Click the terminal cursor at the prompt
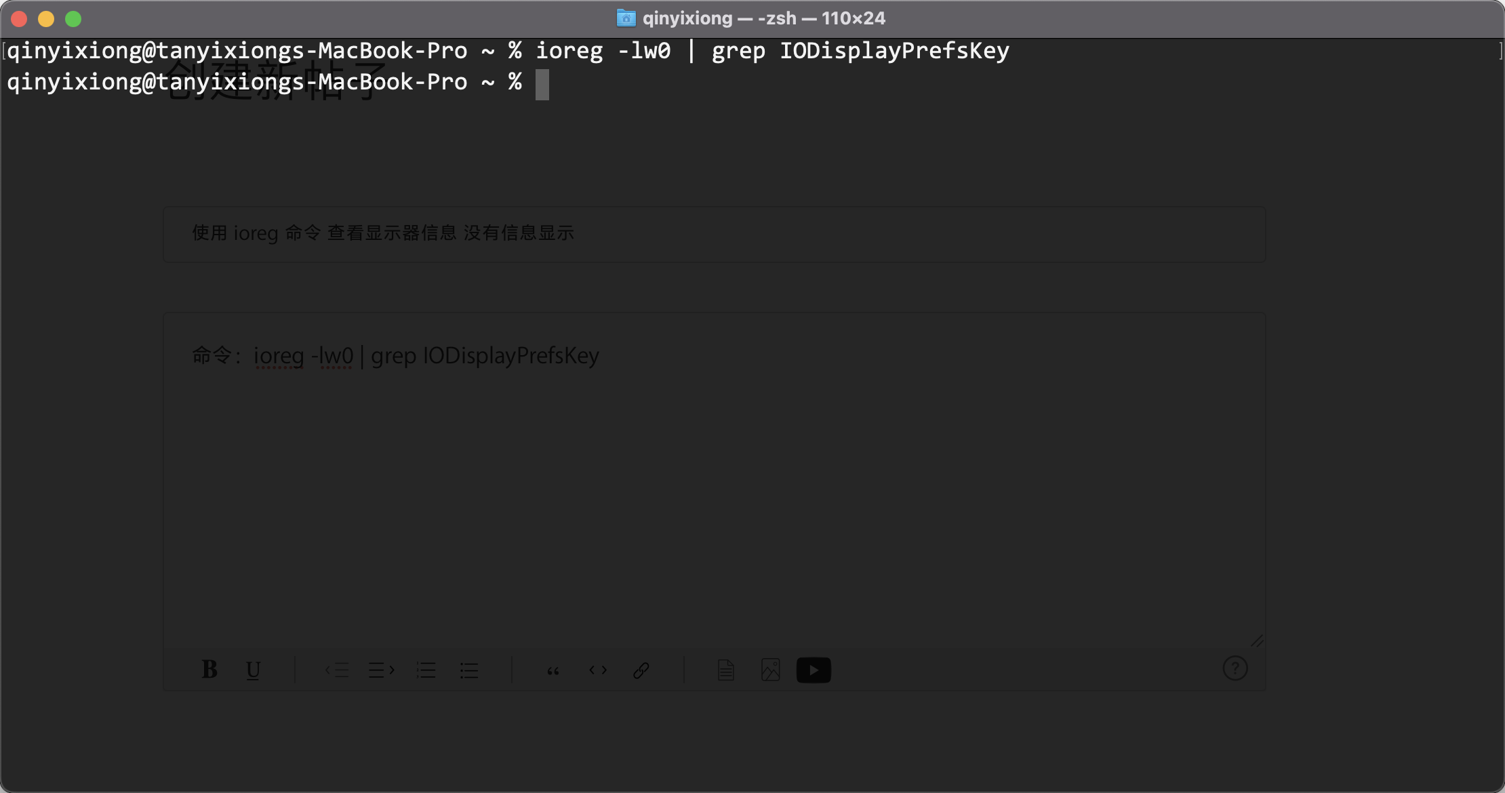Image resolution: width=1505 pixels, height=793 pixels. 542,85
